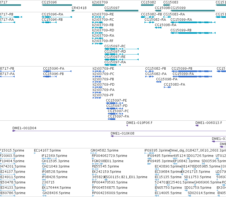Select transcript CG15082-RA
Screen dimensions: 226x197
(155, 20)
